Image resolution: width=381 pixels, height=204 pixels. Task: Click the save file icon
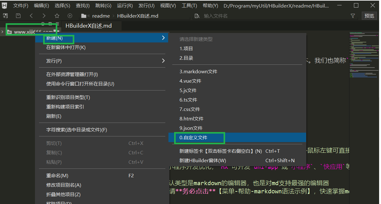pos(18,16)
